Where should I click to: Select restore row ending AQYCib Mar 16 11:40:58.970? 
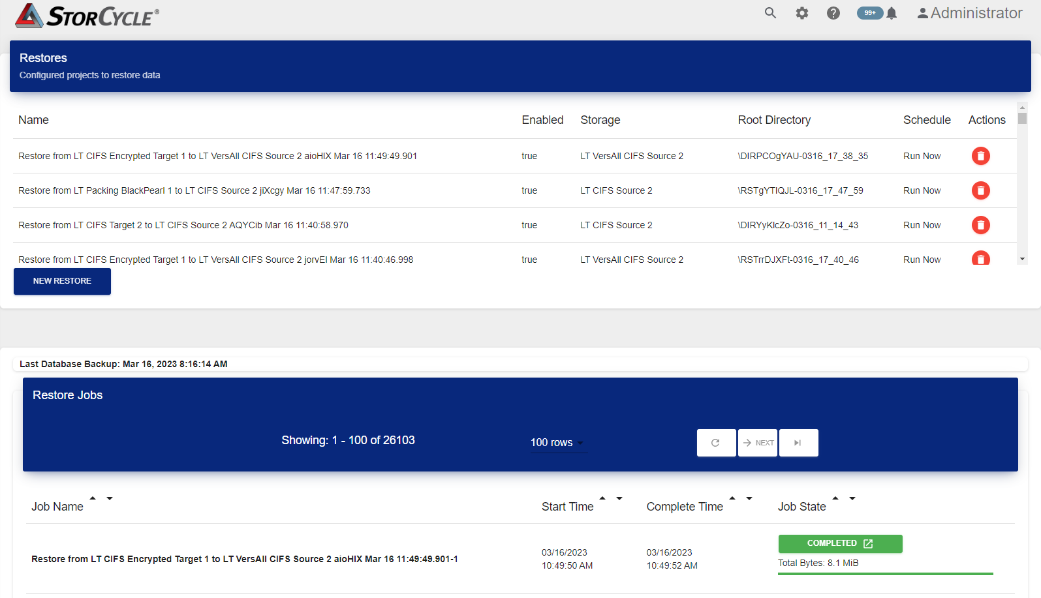pos(515,225)
